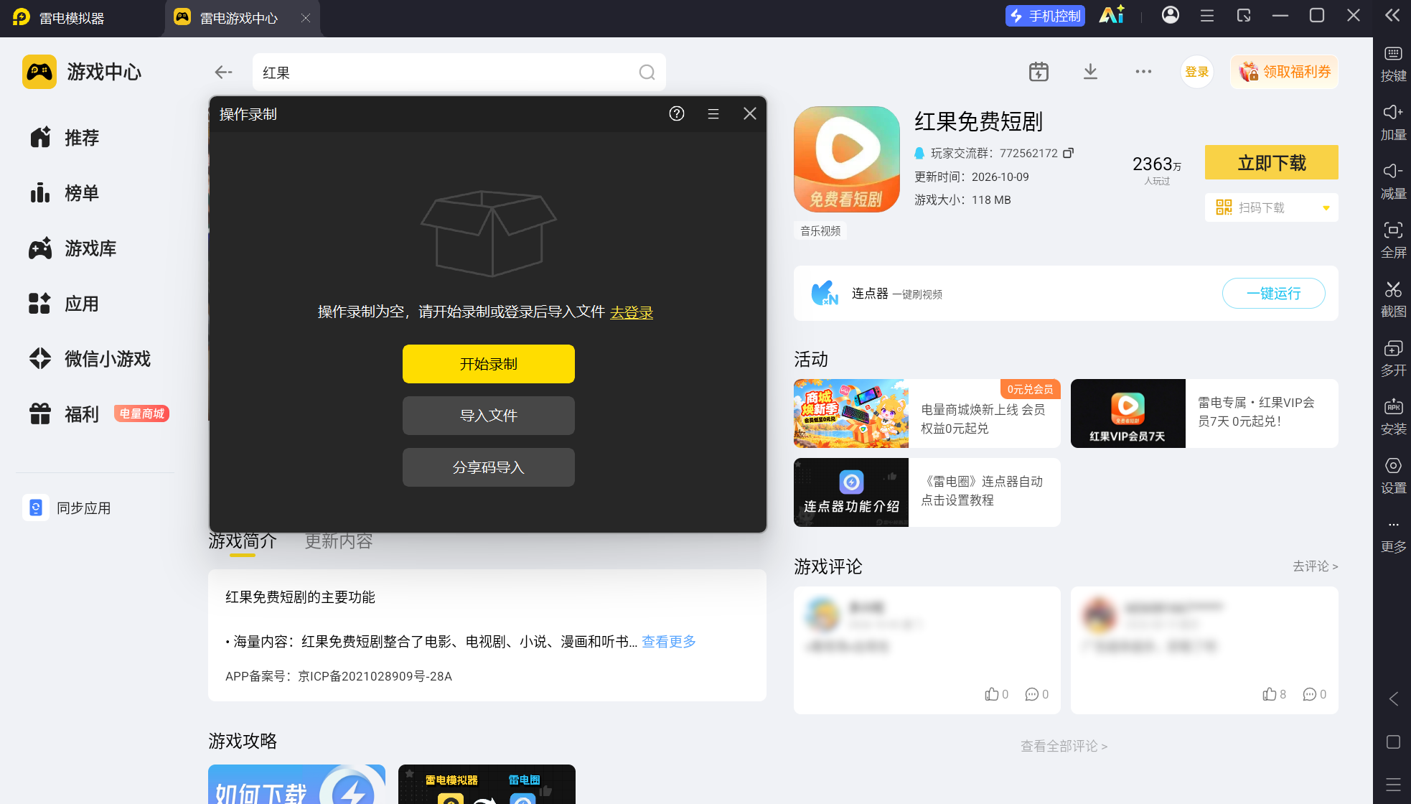Switch to 雷电模拟器 tab
The image size is (1411, 804).
pos(72,18)
